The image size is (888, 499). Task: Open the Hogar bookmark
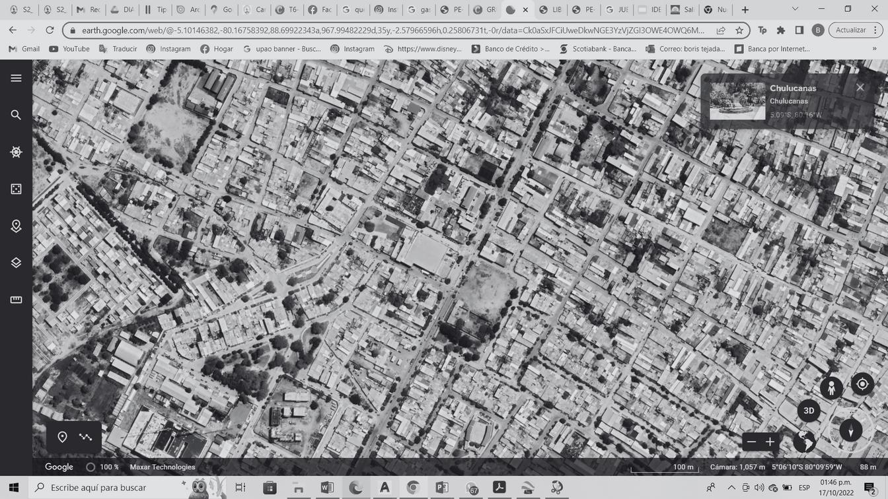tap(217, 49)
